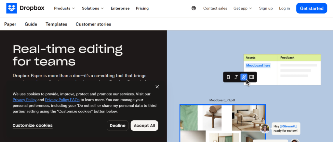Close the cookie banner with X
The image size is (333, 142).
tap(157, 87)
